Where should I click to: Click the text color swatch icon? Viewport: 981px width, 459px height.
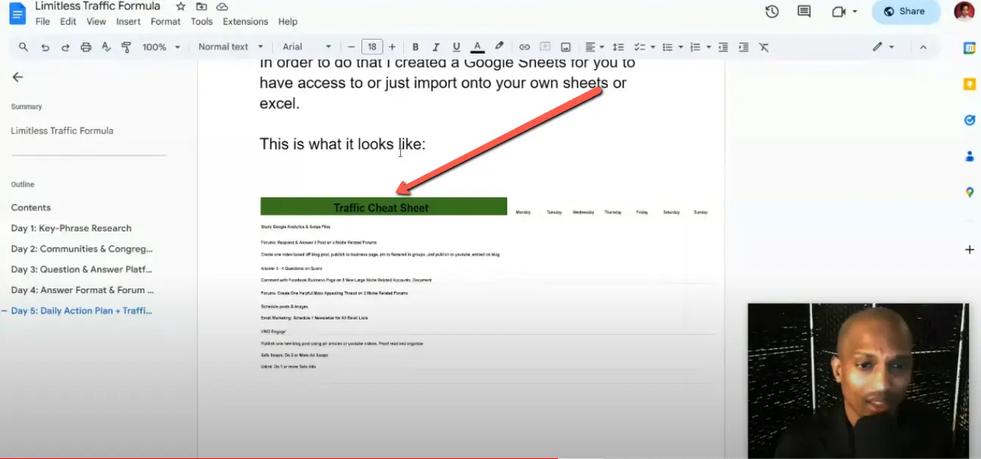click(478, 47)
